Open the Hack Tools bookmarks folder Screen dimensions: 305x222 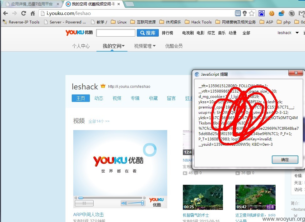point(198,22)
